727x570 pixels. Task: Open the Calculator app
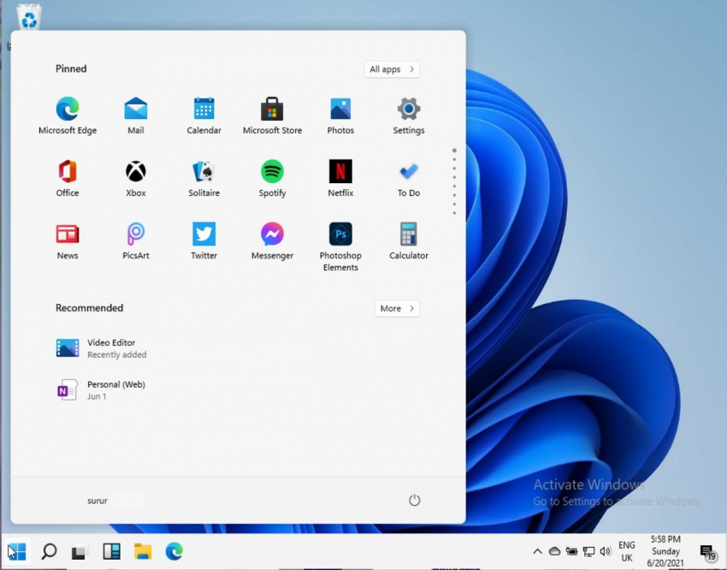408,235
